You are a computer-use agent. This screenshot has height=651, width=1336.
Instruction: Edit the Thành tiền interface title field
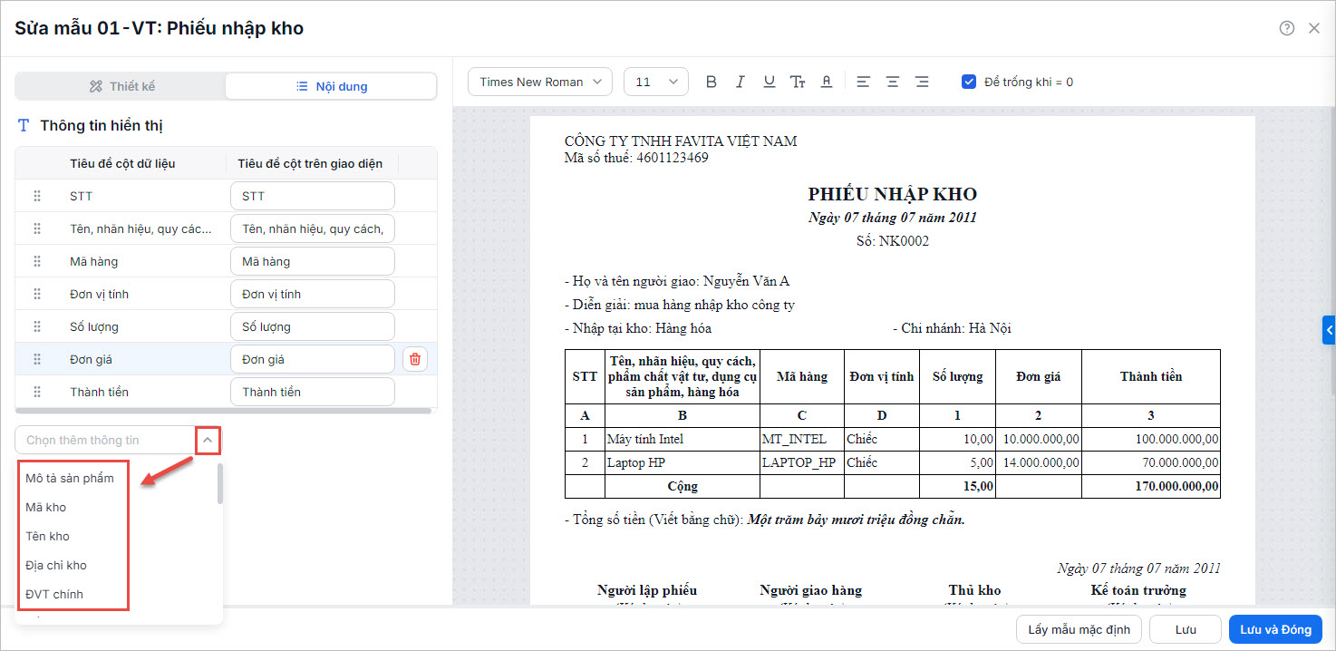pyautogui.click(x=313, y=392)
